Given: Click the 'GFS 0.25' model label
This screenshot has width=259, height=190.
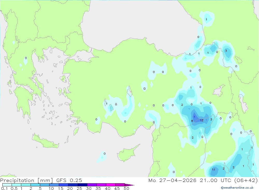Looking at the screenshot, I should (x=69, y=180).
